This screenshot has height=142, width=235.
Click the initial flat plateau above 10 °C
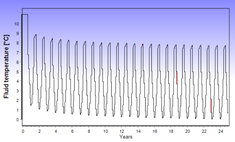click(25, 14)
